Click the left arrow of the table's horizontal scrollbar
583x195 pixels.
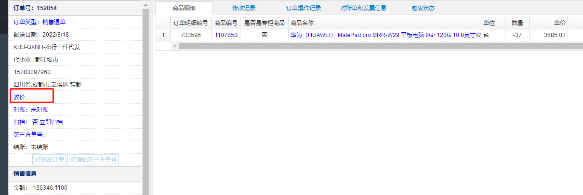(174, 46)
